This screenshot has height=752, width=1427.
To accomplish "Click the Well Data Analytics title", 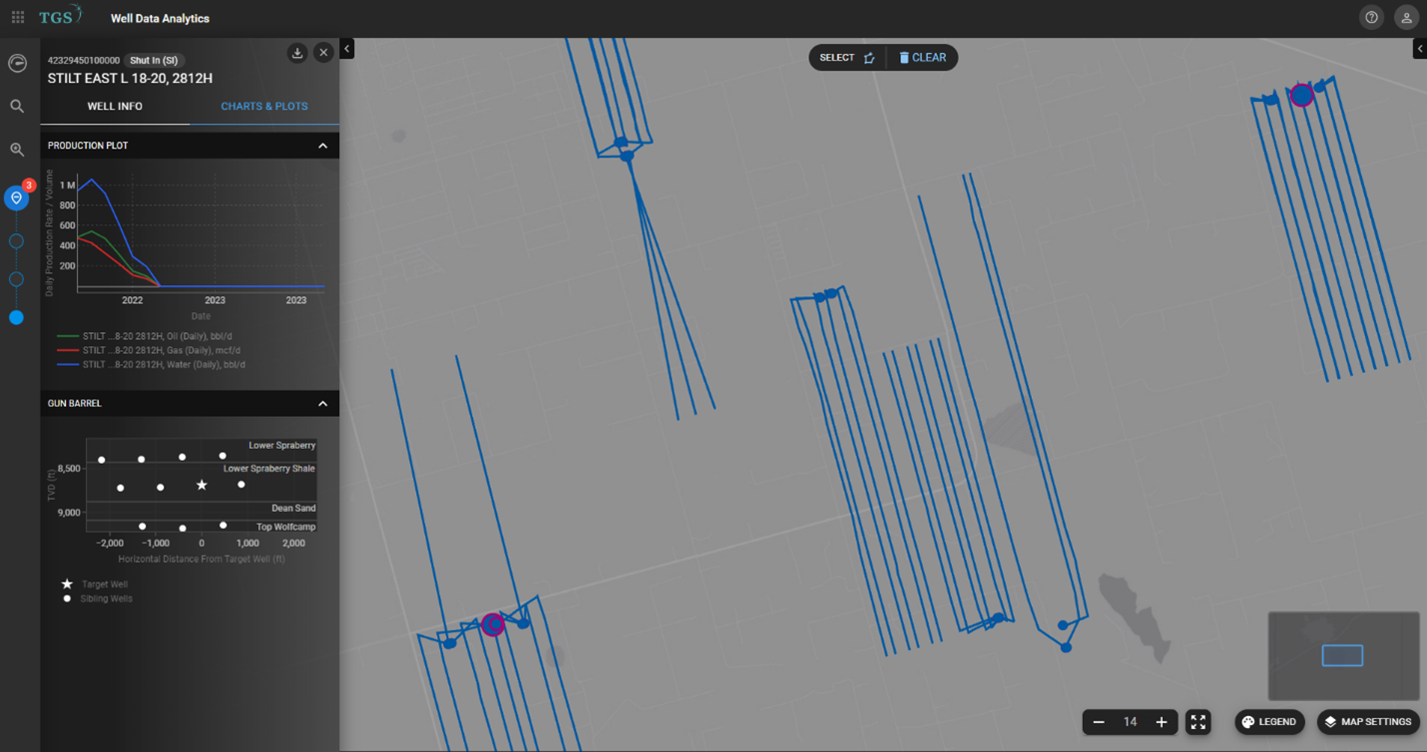I will coord(160,18).
